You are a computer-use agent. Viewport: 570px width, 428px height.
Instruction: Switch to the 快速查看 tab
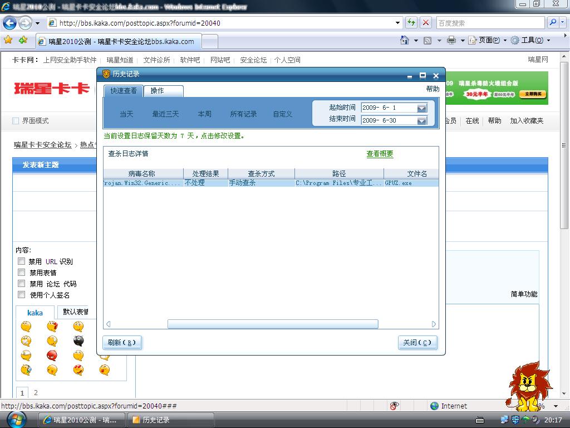coord(124,91)
